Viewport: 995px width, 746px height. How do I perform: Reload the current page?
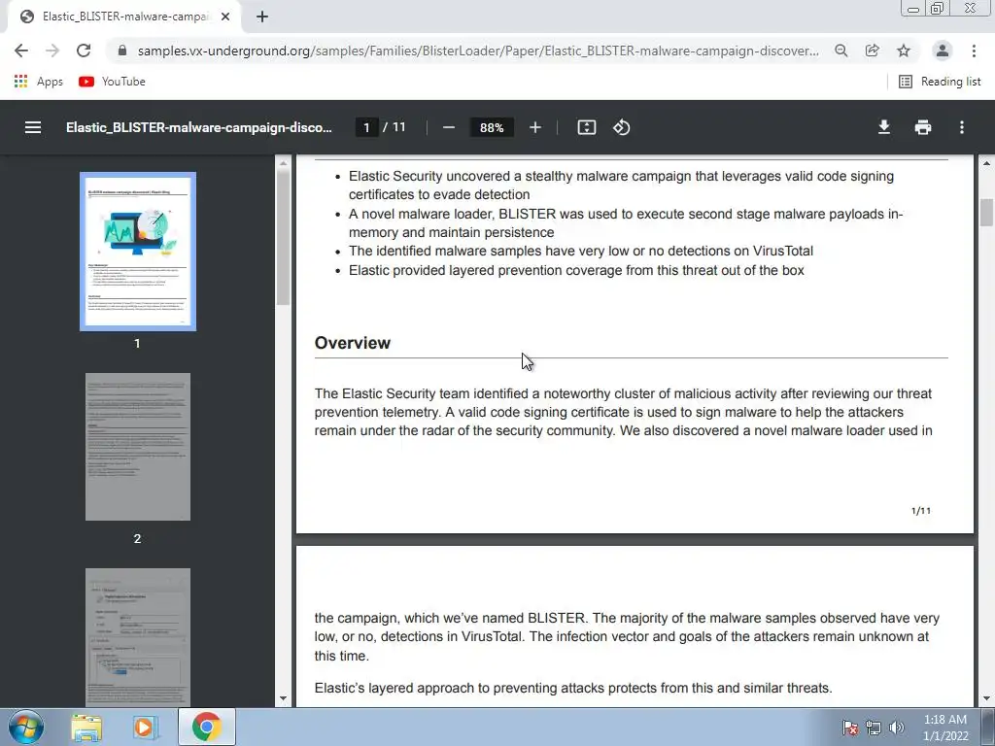[x=84, y=51]
